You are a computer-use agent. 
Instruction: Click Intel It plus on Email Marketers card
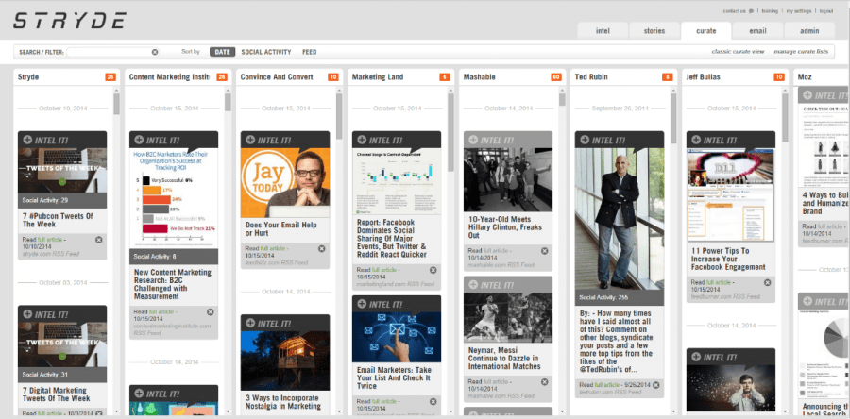pos(362,304)
